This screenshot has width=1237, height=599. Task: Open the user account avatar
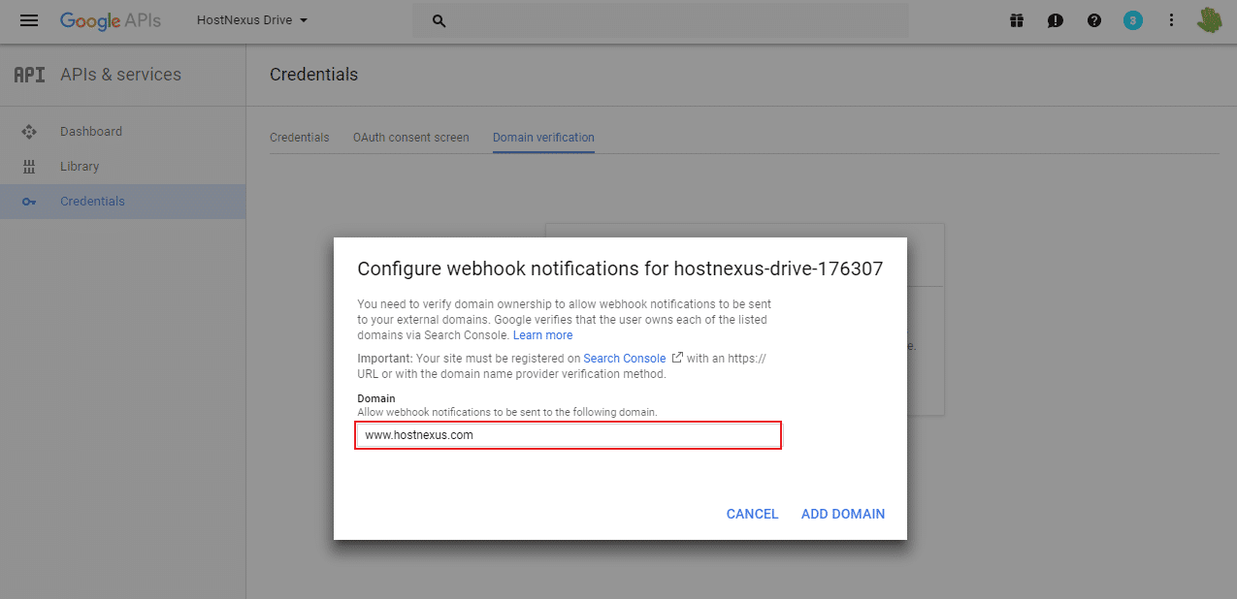point(1209,20)
